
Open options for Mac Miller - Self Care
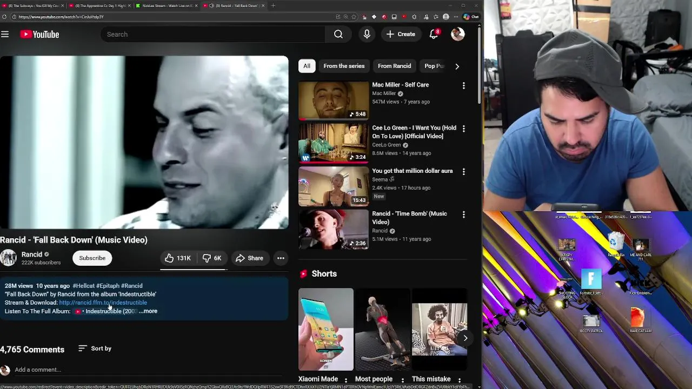pyautogui.click(x=463, y=85)
